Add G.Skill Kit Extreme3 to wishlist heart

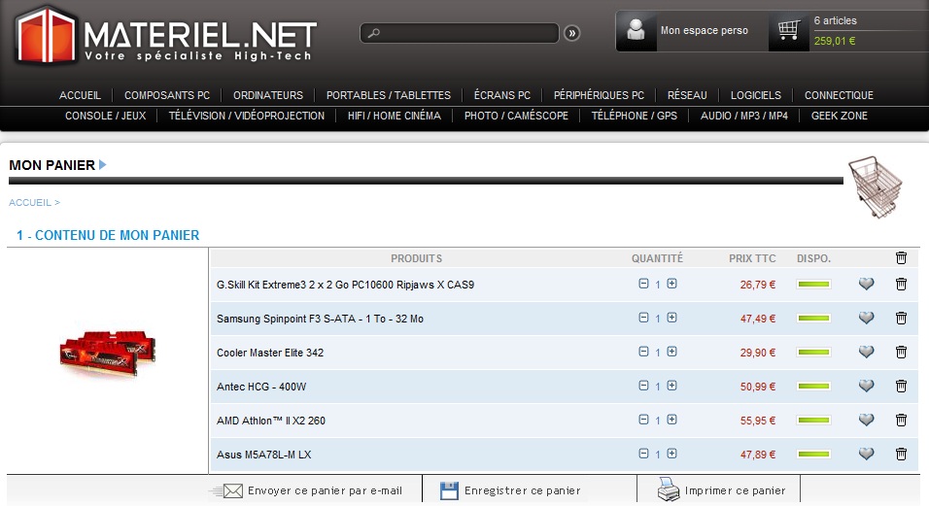click(x=866, y=284)
